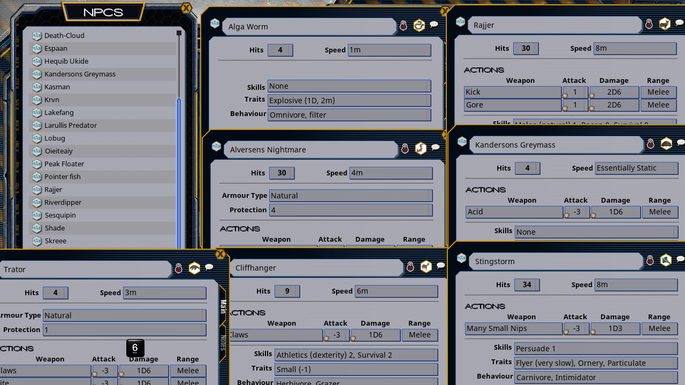Switch to the Notes tab on Trator panel

pyautogui.click(x=222, y=344)
